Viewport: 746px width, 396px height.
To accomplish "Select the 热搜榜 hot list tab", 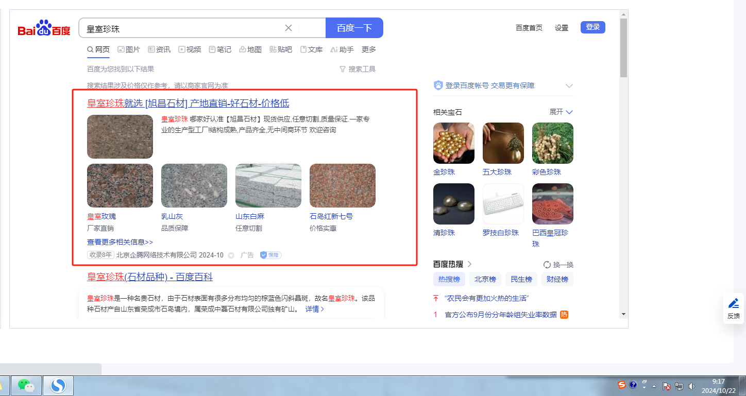I will click(x=449, y=279).
